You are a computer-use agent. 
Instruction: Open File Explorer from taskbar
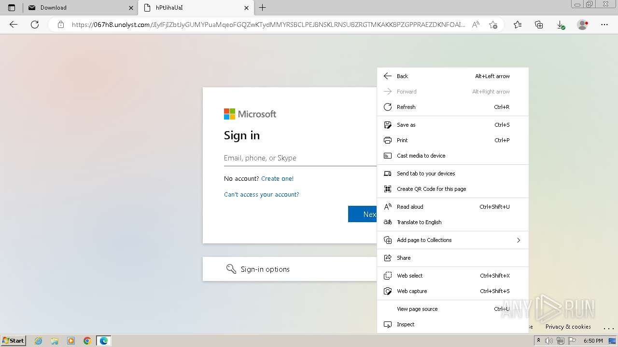point(55,341)
